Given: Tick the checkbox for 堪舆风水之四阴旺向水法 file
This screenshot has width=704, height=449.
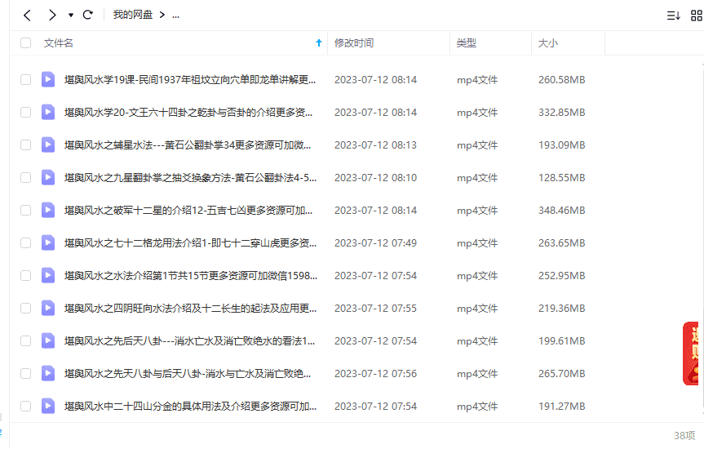Looking at the screenshot, I should (26, 308).
